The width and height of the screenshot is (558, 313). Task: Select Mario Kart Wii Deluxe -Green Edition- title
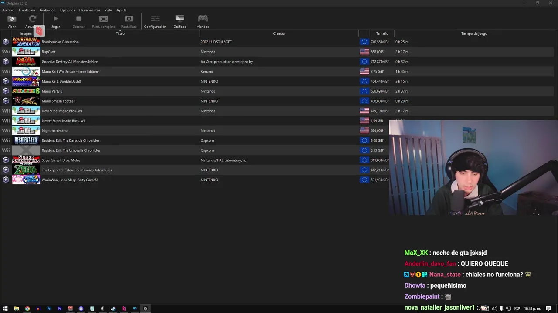[71, 71]
